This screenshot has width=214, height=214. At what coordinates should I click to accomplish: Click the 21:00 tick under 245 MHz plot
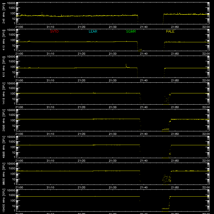(x=19, y=27)
